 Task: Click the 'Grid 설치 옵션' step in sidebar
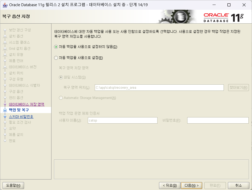pos(20,48)
